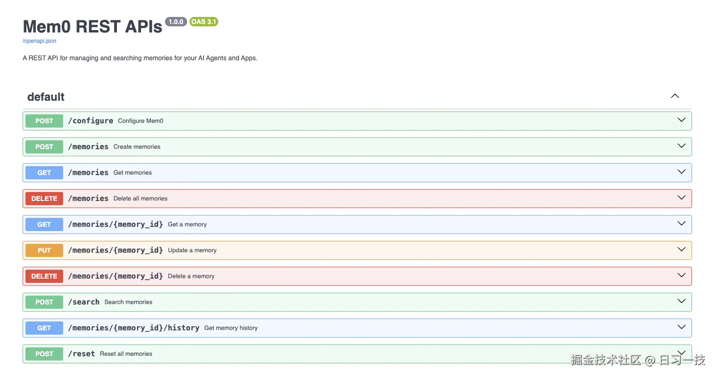
Task: Expand the POST /configure endpoint
Action: [681, 120]
